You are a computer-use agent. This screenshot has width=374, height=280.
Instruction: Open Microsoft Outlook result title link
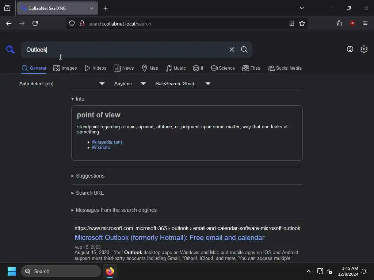169,237
